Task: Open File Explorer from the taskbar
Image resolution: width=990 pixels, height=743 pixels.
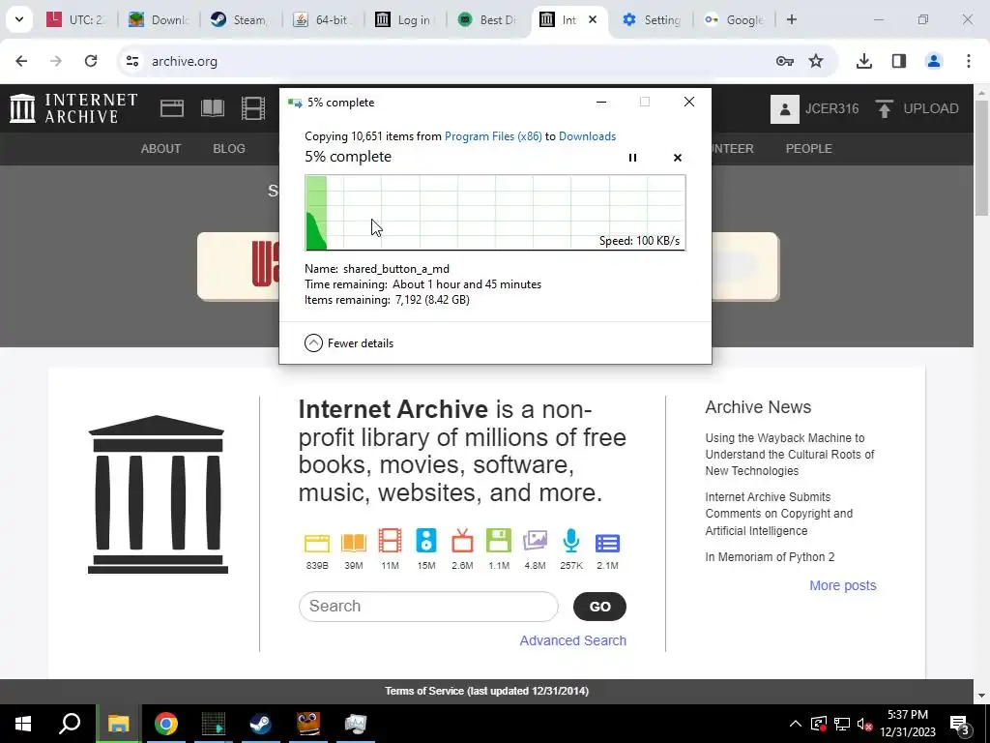Action: (x=118, y=724)
